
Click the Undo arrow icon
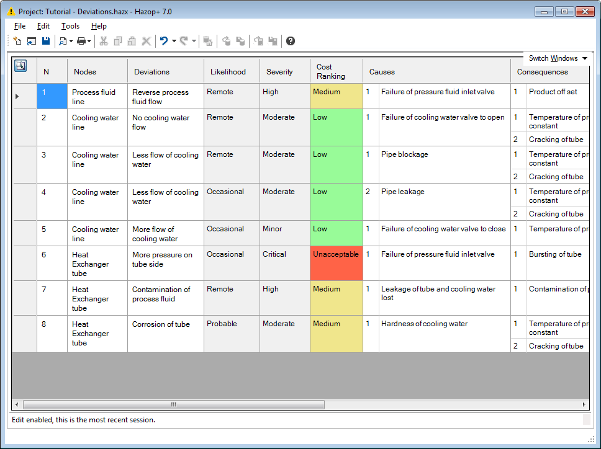[x=163, y=41]
